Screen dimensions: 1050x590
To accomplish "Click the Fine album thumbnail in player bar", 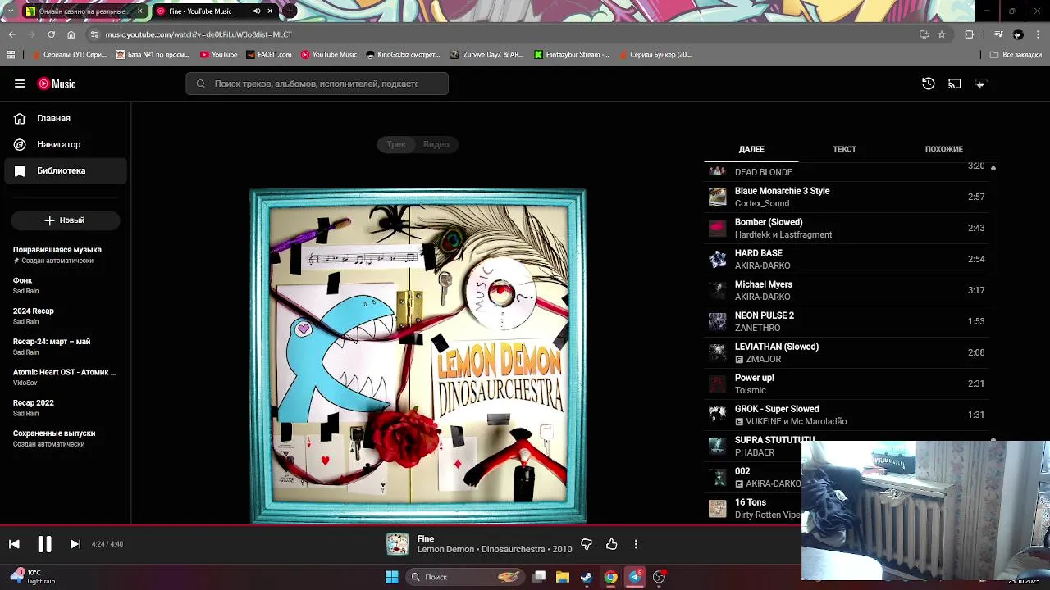I will (397, 544).
